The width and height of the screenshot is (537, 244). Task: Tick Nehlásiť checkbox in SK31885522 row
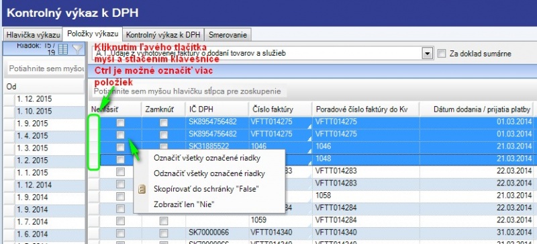[x=120, y=147]
